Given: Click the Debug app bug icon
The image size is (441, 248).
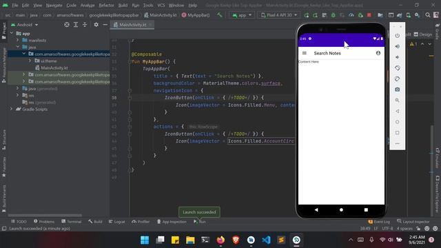Looking at the screenshot, I should click(333, 15).
